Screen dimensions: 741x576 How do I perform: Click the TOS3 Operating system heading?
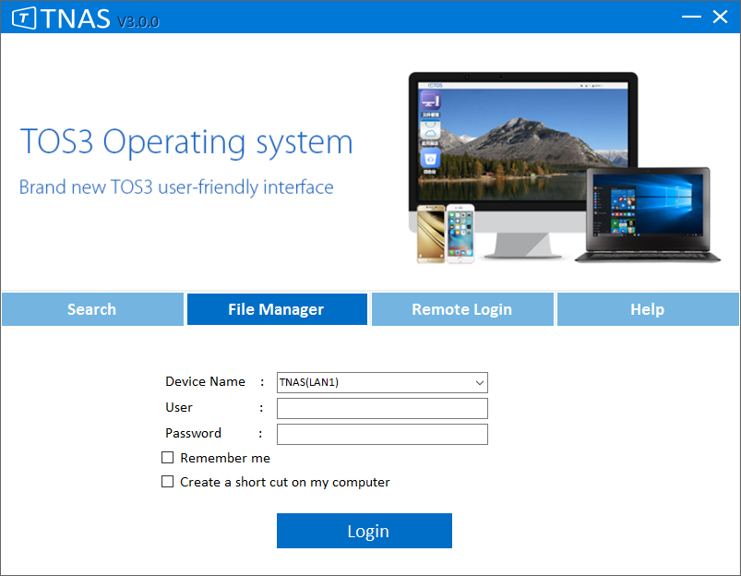[186, 141]
